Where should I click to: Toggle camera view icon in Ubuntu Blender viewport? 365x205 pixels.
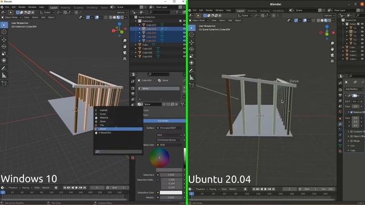tap(332, 55)
